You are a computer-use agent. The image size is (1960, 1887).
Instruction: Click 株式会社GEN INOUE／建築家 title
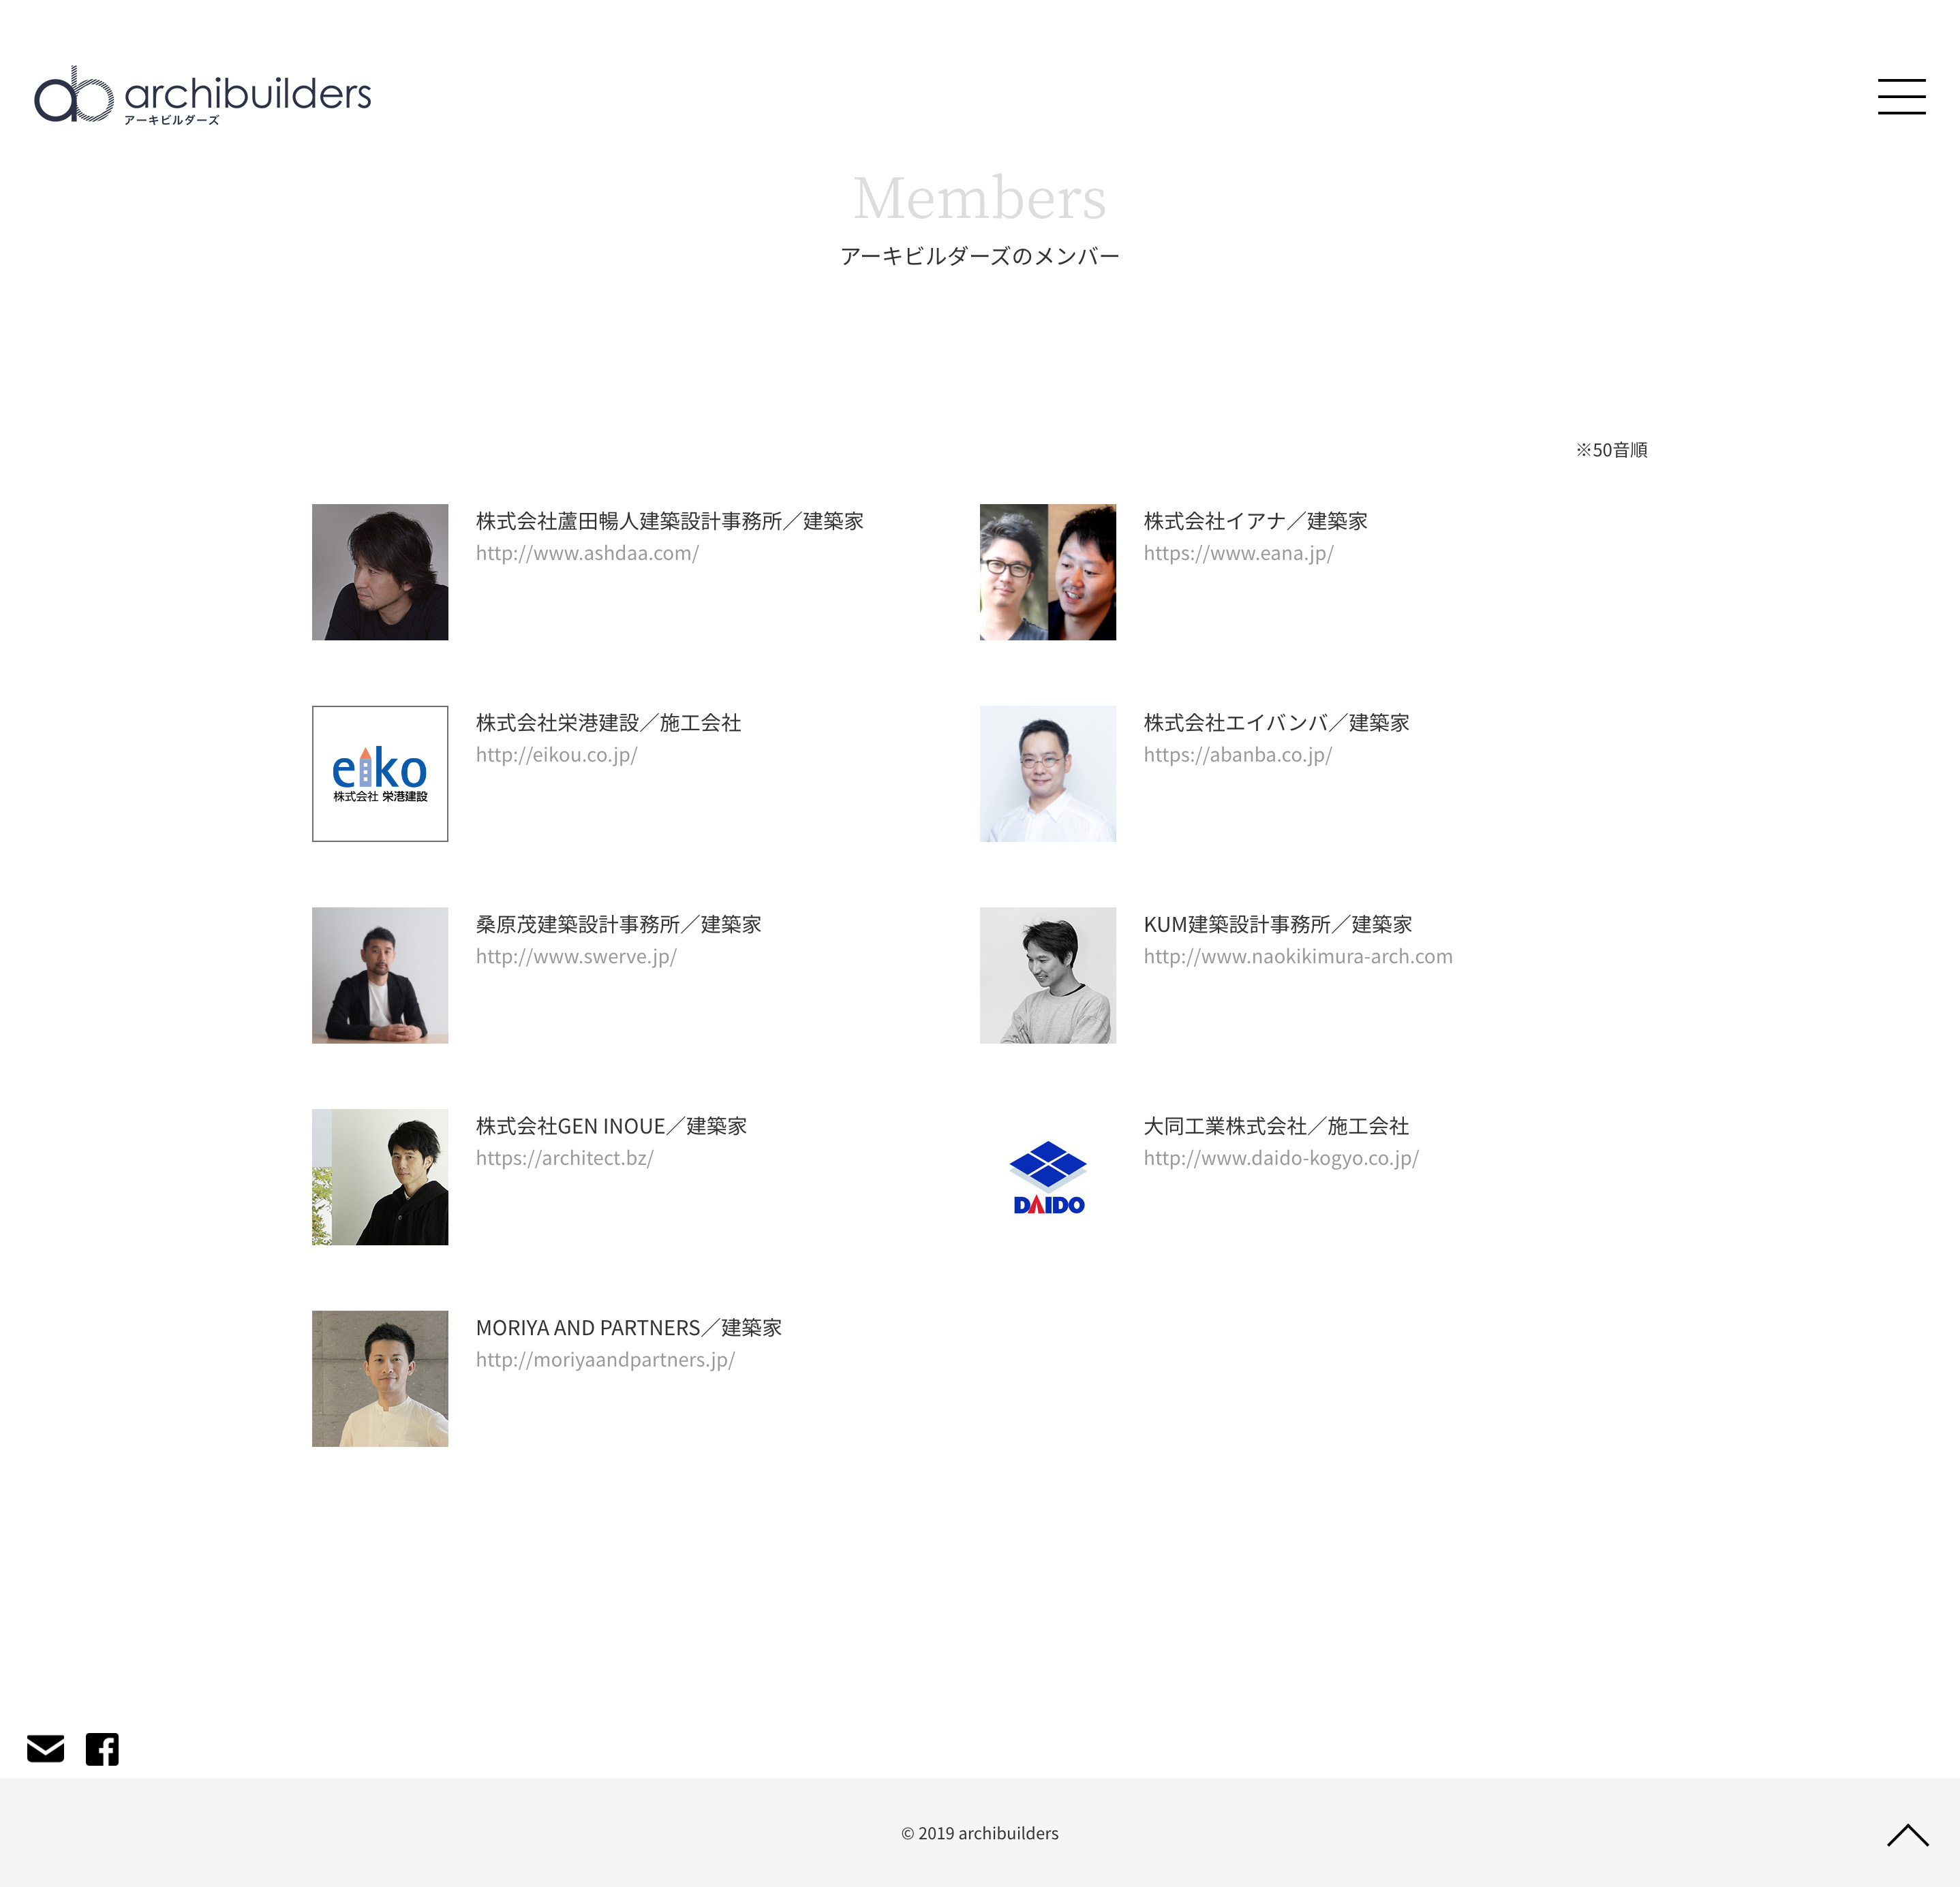click(611, 1126)
